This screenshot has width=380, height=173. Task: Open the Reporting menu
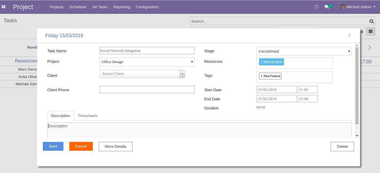[122, 7]
